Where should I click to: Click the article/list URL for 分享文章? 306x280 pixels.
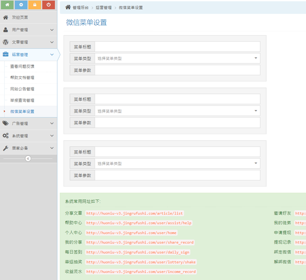point(135,213)
